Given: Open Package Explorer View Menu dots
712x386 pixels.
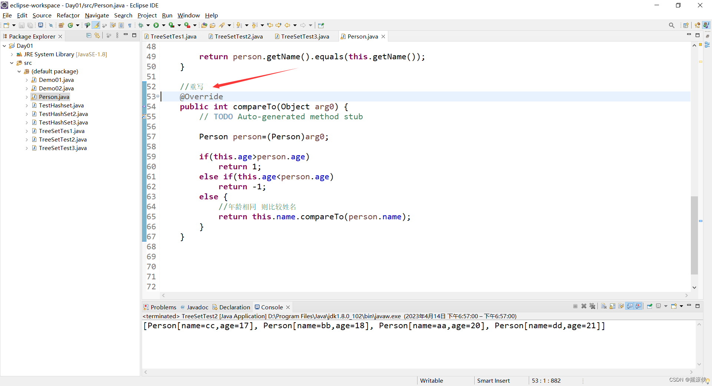Looking at the screenshot, I should tap(117, 36).
